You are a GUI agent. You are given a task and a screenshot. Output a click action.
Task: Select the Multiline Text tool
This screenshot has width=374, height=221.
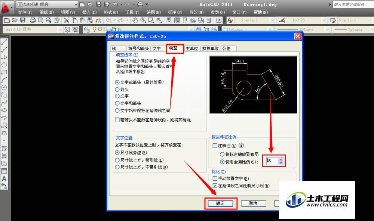[4, 178]
